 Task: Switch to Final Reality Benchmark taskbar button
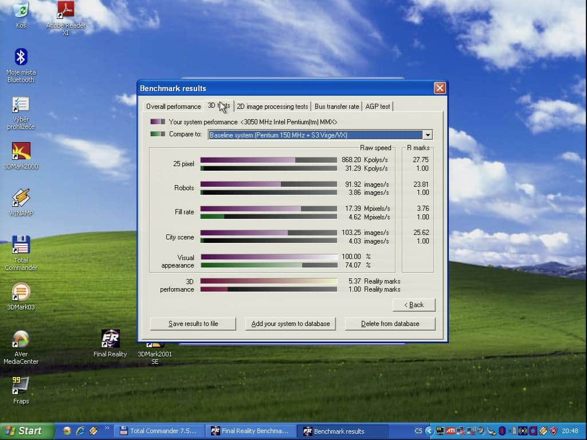pyautogui.click(x=251, y=431)
